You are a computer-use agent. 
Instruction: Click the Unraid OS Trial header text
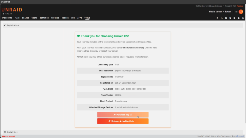[231, 6]
